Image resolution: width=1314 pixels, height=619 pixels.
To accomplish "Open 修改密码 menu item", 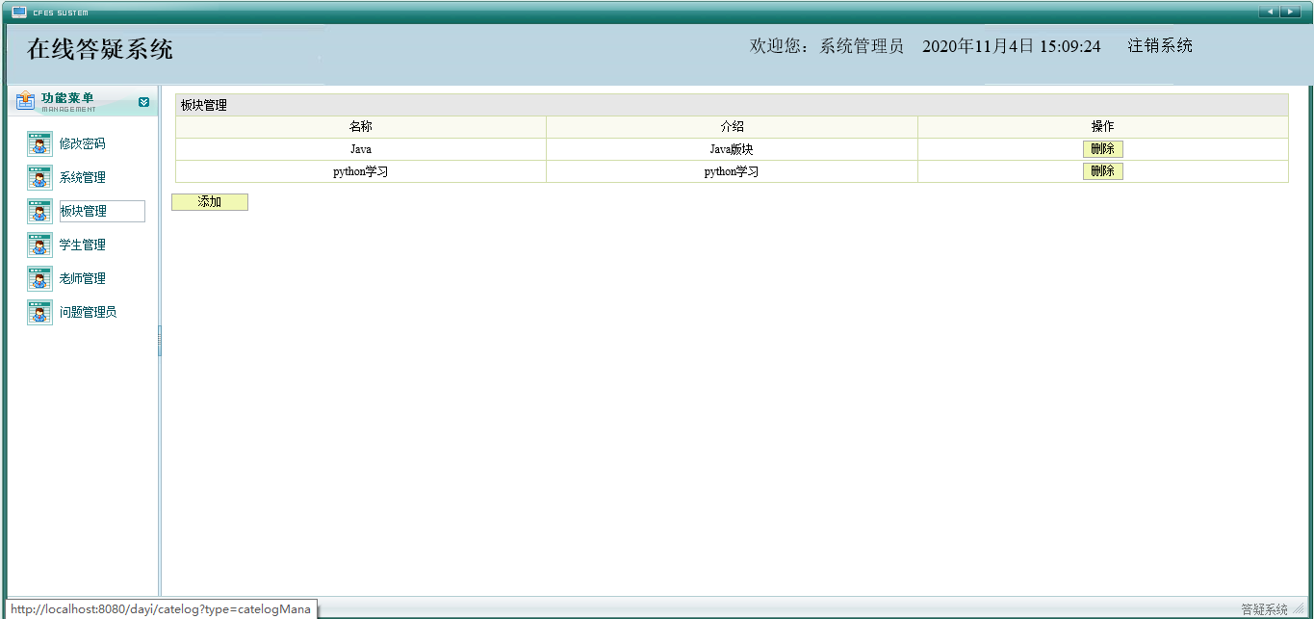I will 83,144.
